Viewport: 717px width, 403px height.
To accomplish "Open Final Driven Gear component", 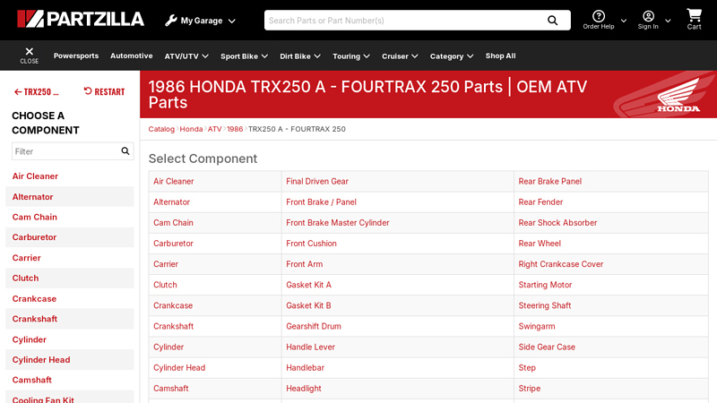I will [317, 182].
